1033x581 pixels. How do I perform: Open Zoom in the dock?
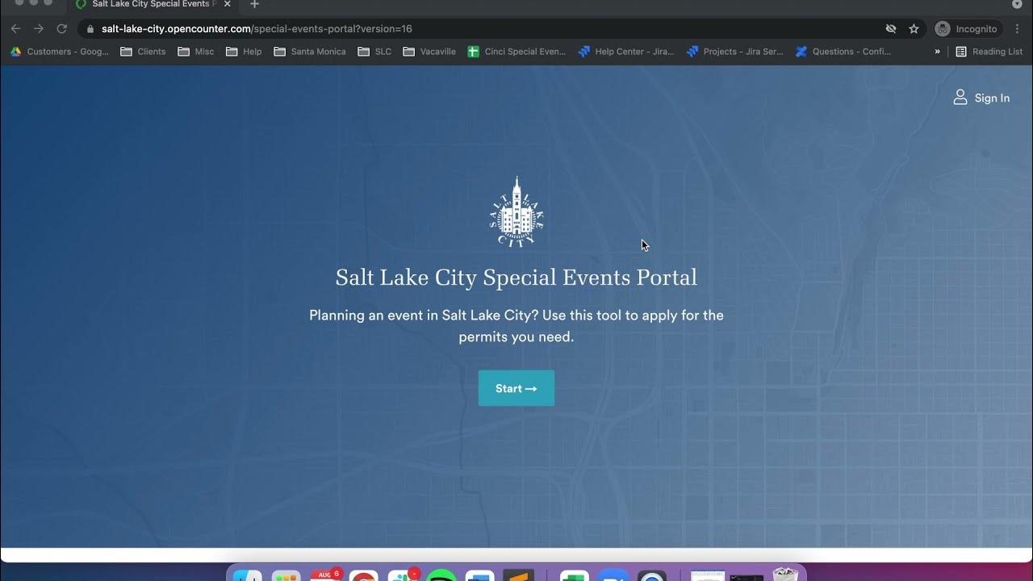tap(613, 575)
